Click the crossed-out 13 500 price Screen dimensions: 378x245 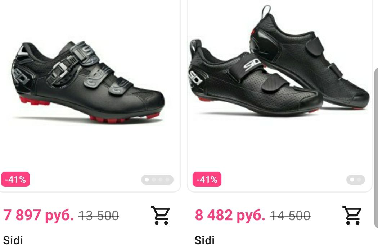click(x=99, y=216)
